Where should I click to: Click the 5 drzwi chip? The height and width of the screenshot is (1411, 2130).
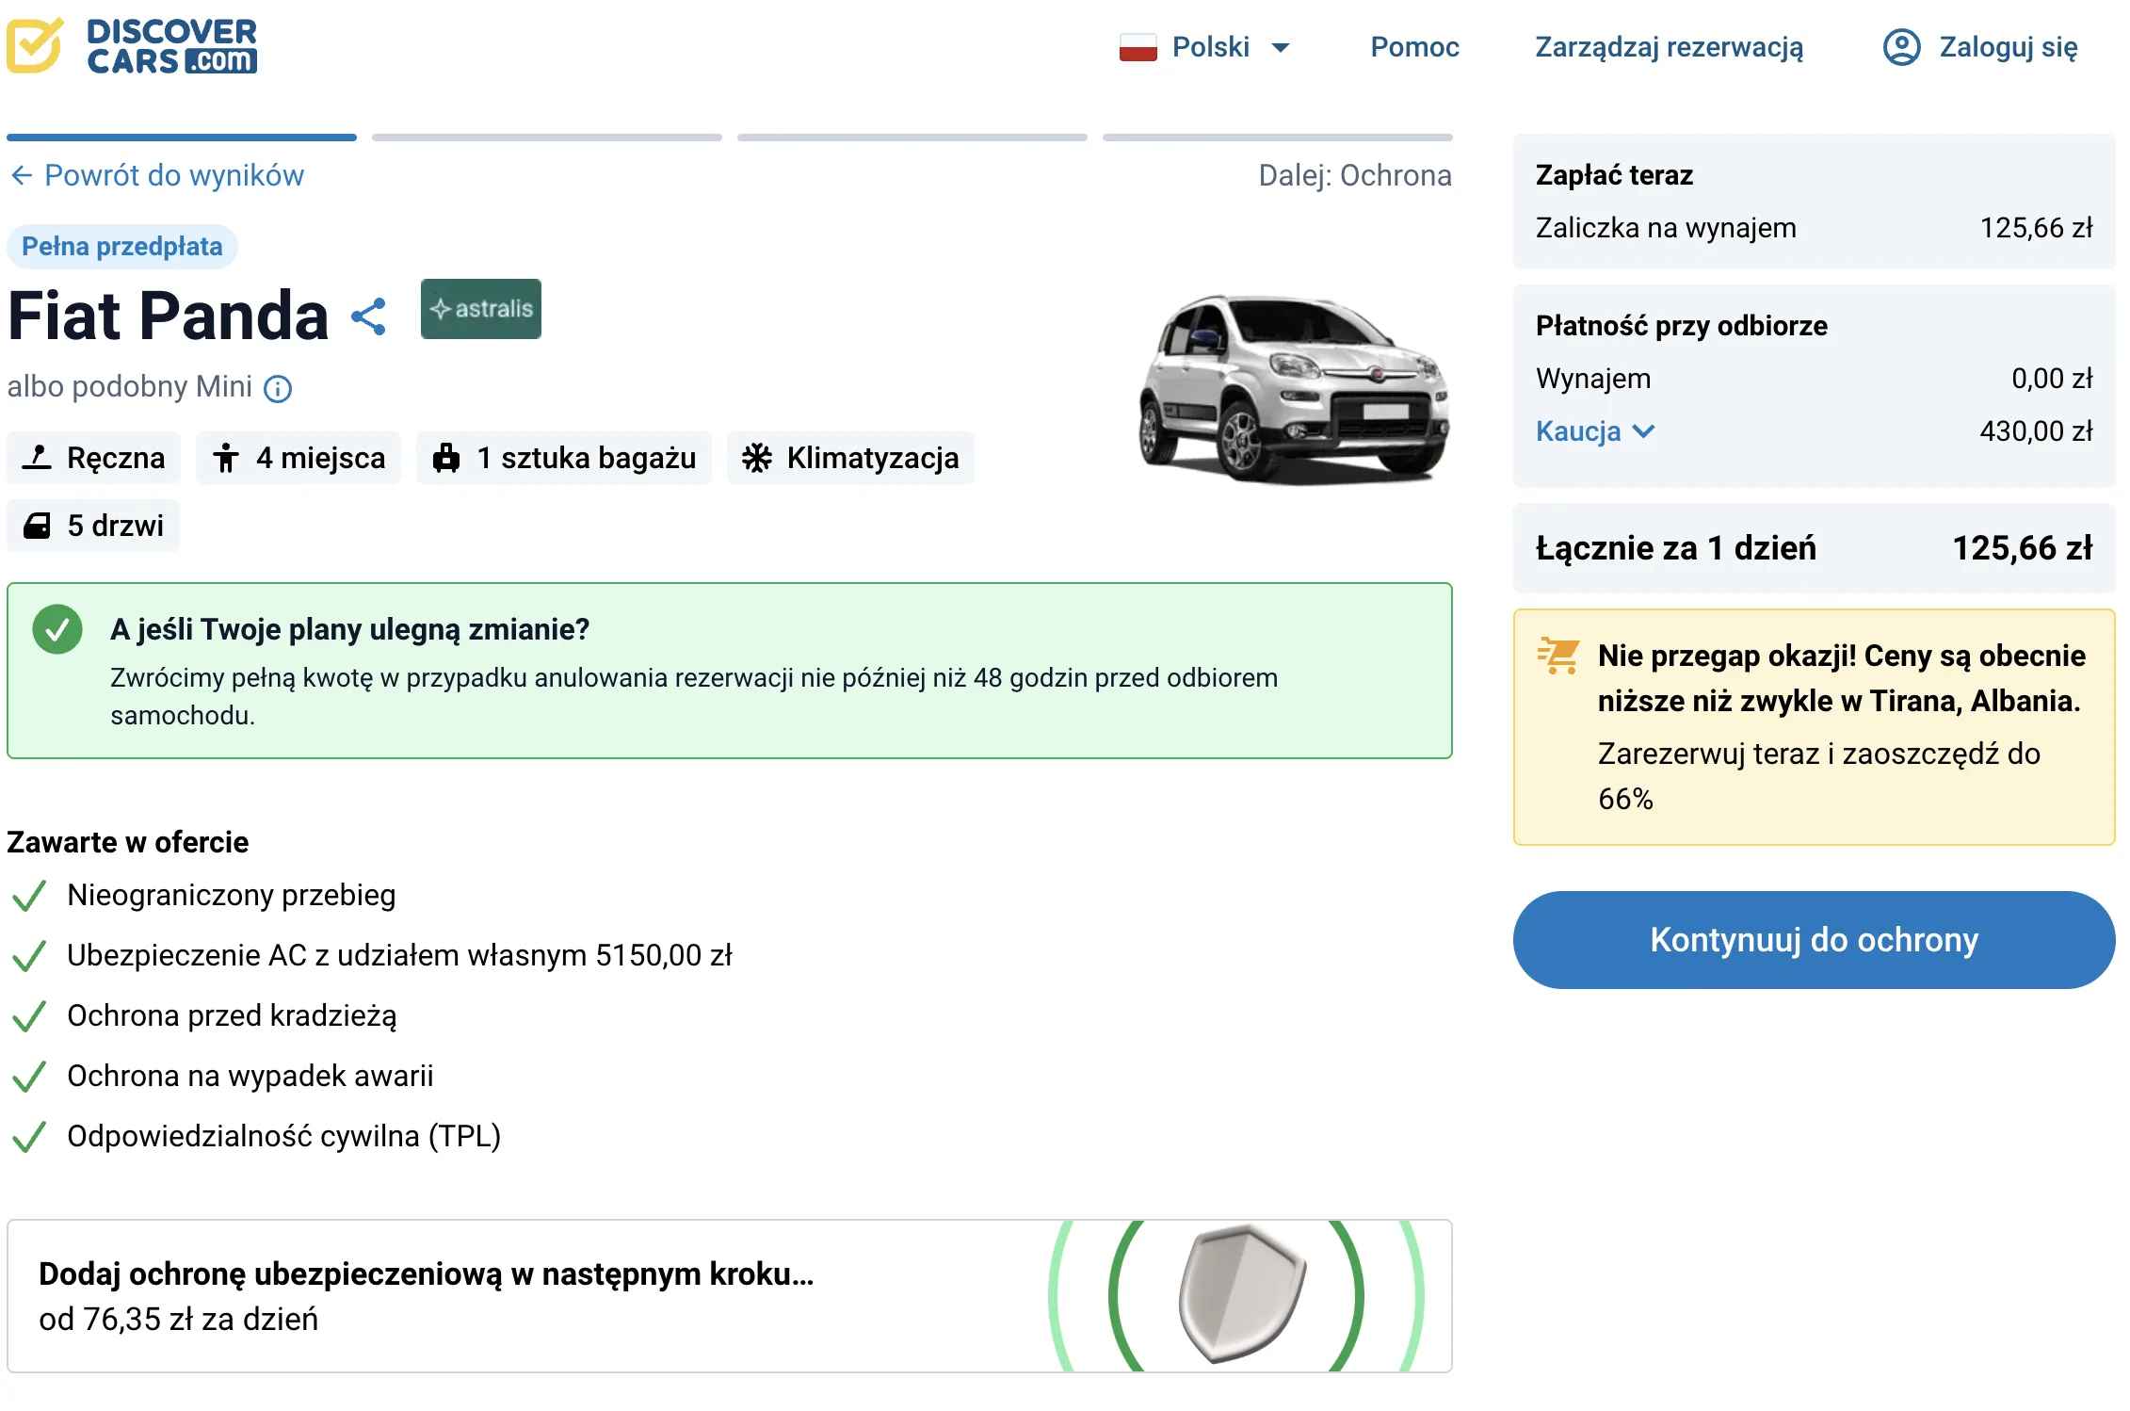pos(93,526)
